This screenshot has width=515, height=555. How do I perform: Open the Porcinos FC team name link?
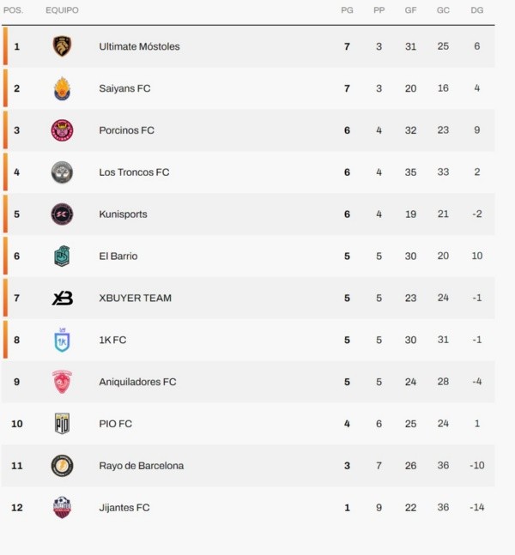pyautogui.click(x=126, y=130)
